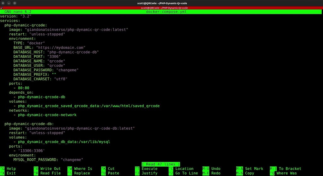Click the ^R Read File shortcut
This screenshot has width=323, height=176.
tap(47, 173)
